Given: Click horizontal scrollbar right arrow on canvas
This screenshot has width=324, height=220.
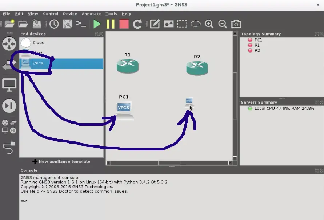Looking at the screenshot, I should click(231, 163).
